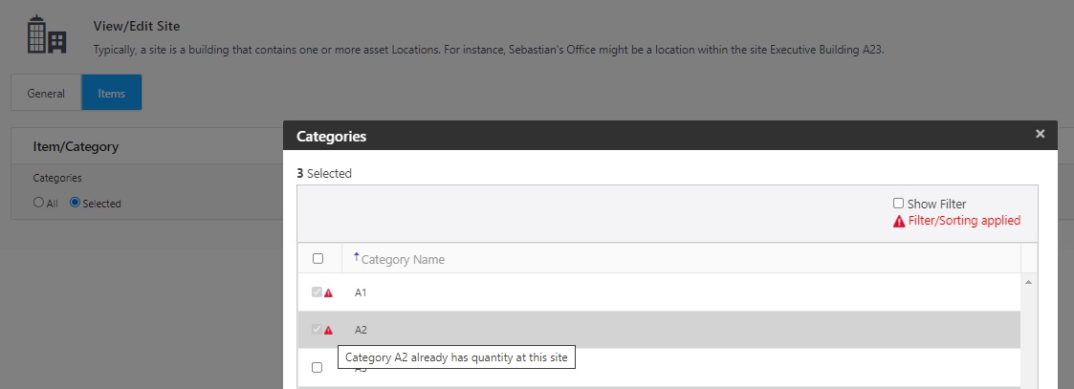Select the All categories radio button

tap(38, 203)
